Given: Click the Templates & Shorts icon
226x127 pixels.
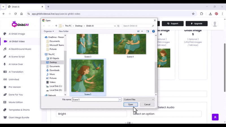Looking at the screenshot, I should tap(5, 110).
